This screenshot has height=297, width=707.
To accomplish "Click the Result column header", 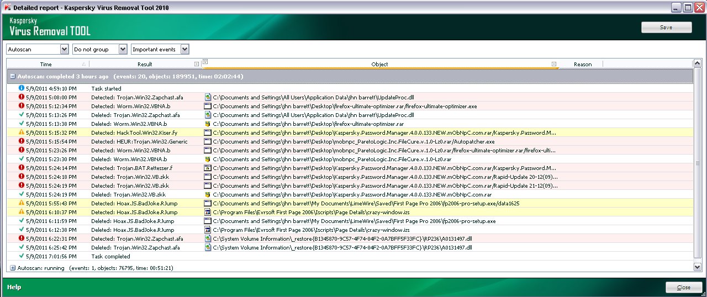I will [x=145, y=65].
